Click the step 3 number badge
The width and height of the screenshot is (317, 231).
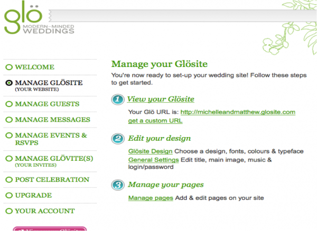click(118, 185)
